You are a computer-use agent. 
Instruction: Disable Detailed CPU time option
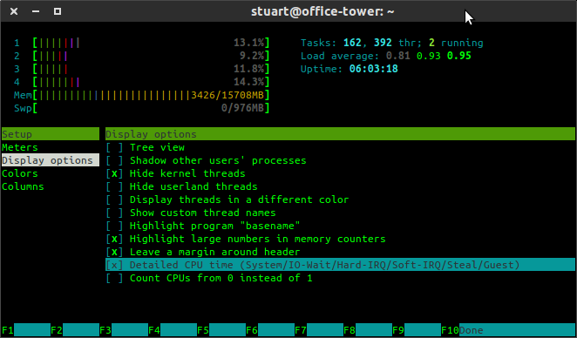coord(114,265)
